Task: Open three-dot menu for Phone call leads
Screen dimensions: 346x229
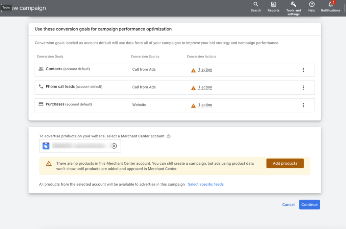Action: pos(303,88)
